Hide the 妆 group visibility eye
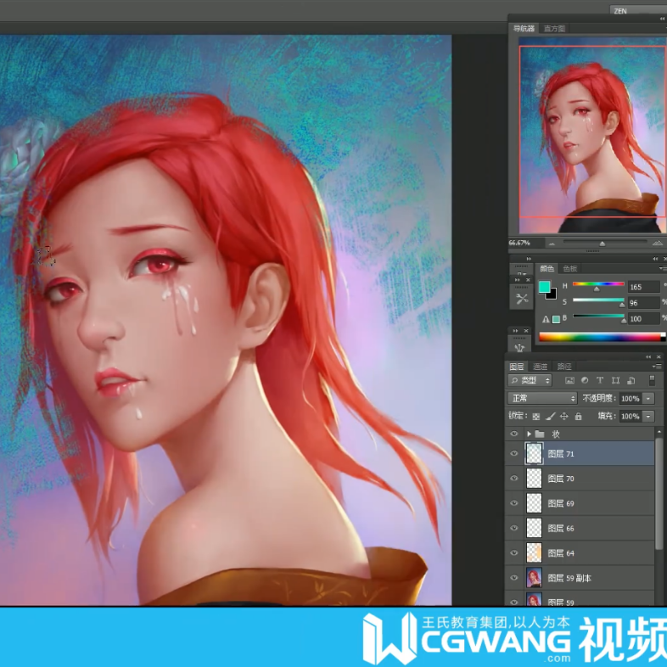 [514, 434]
